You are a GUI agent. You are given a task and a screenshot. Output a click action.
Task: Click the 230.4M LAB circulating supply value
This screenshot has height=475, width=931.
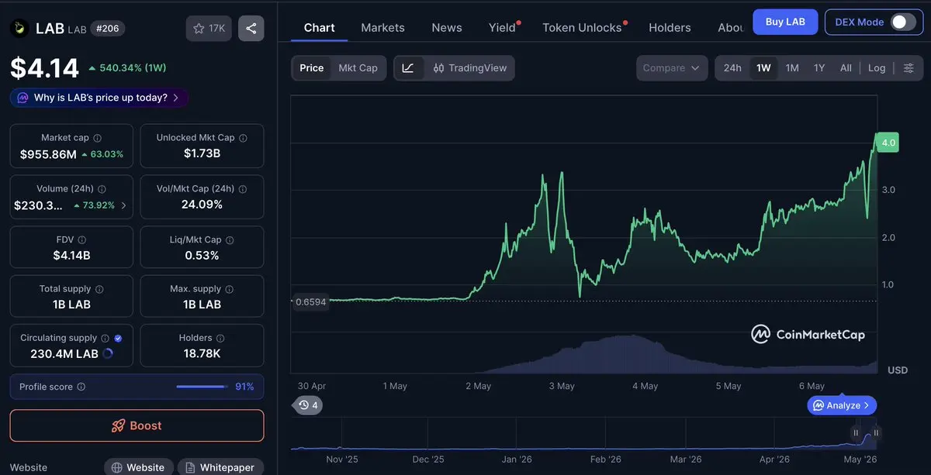click(64, 353)
